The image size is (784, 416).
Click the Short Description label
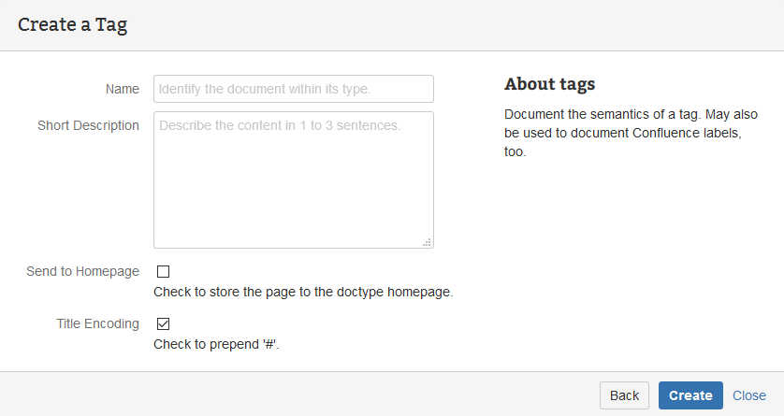click(88, 125)
